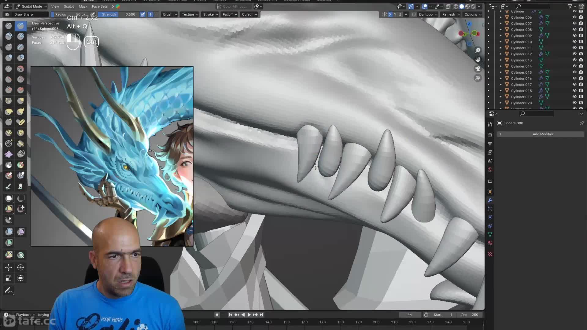Screen dimensions: 587x330
Task: Click the brush Strength slider
Action: coord(119,14)
